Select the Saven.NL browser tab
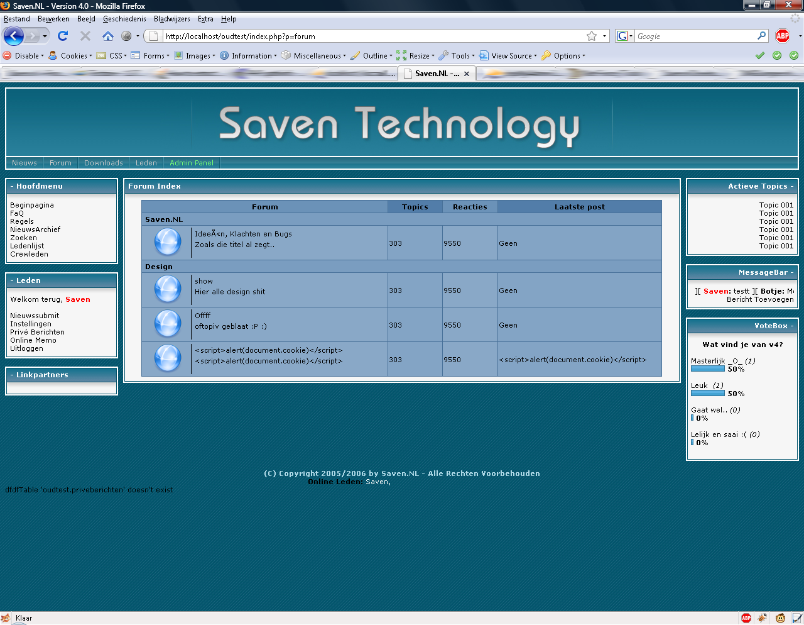The height and width of the screenshot is (625, 804). [437, 74]
